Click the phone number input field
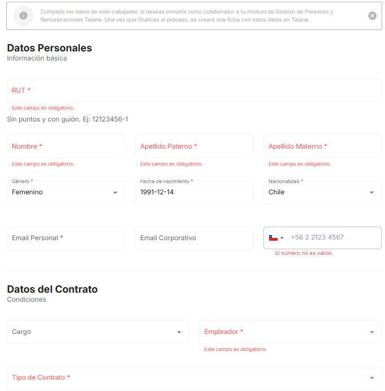The width and height of the screenshot is (385, 391). [334, 237]
